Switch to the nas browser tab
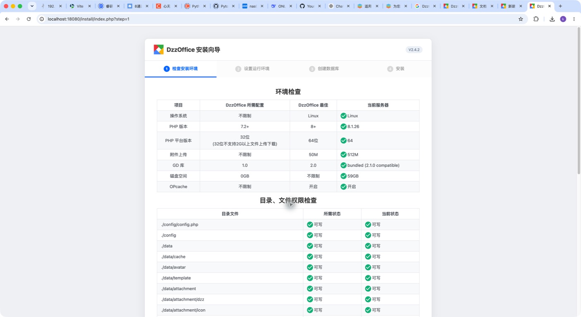This screenshot has width=581, height=317. [253, 6]
